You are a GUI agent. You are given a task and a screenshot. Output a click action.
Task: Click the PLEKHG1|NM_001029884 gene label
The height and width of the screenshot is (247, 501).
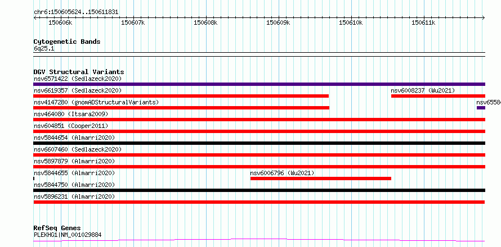[x=68, y=235]
